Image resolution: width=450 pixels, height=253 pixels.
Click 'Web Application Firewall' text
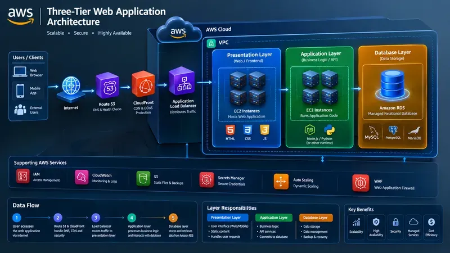click(x=394, y=188)
